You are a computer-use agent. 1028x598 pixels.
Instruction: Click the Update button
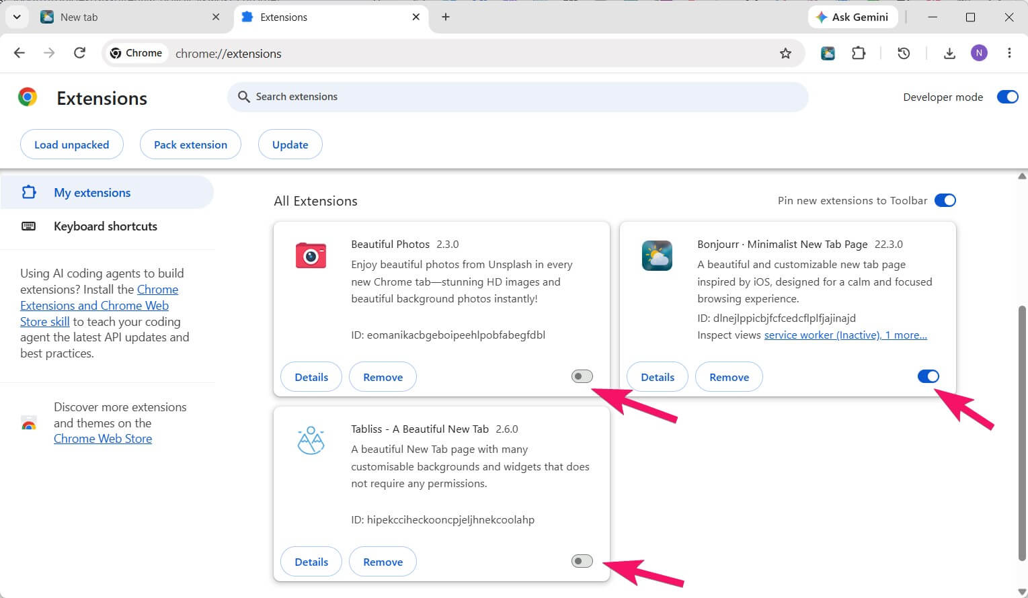click(290, 144)
